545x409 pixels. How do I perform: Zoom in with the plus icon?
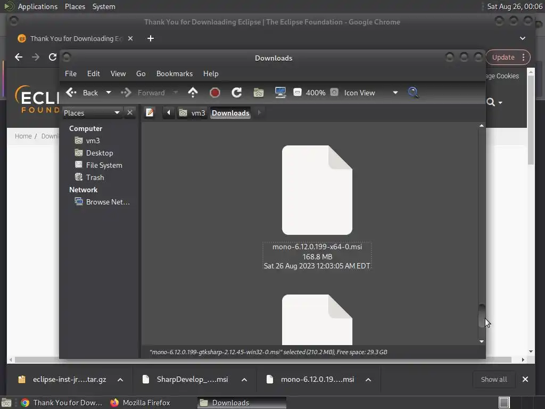tap(334, 93)
